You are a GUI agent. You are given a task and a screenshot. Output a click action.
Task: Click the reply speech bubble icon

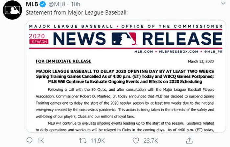pos(29,140)
